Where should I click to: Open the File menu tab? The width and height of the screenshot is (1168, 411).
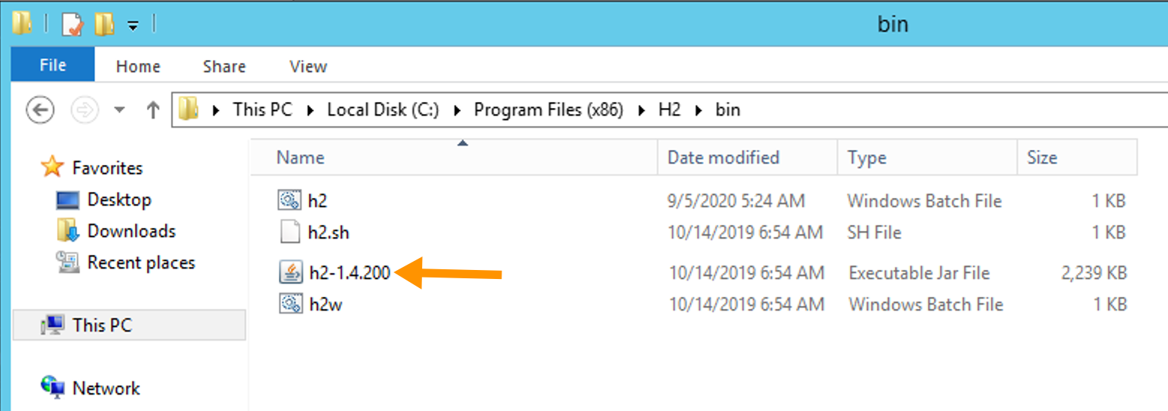point(52,65)
